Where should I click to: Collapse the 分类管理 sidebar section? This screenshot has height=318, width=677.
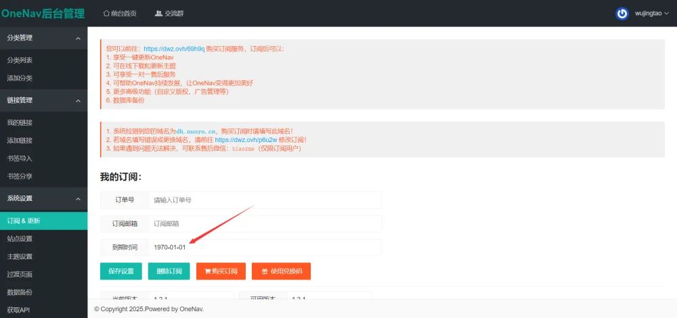click(43, 38)
